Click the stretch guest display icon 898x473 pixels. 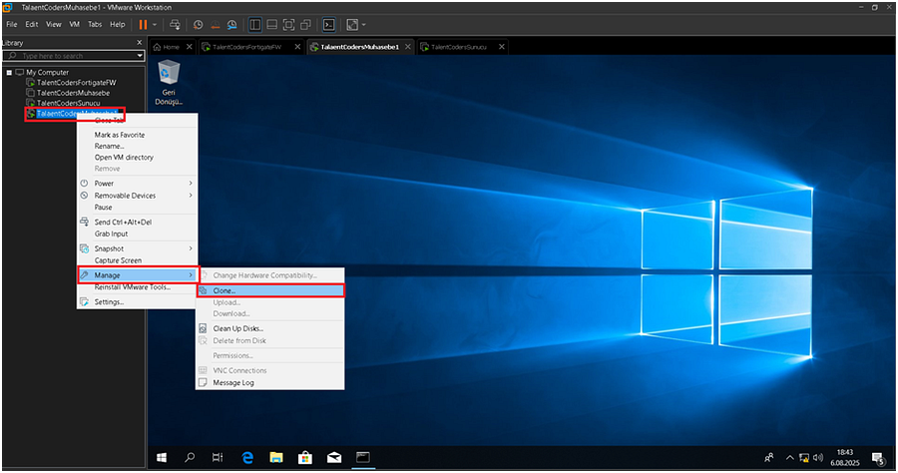352,25
